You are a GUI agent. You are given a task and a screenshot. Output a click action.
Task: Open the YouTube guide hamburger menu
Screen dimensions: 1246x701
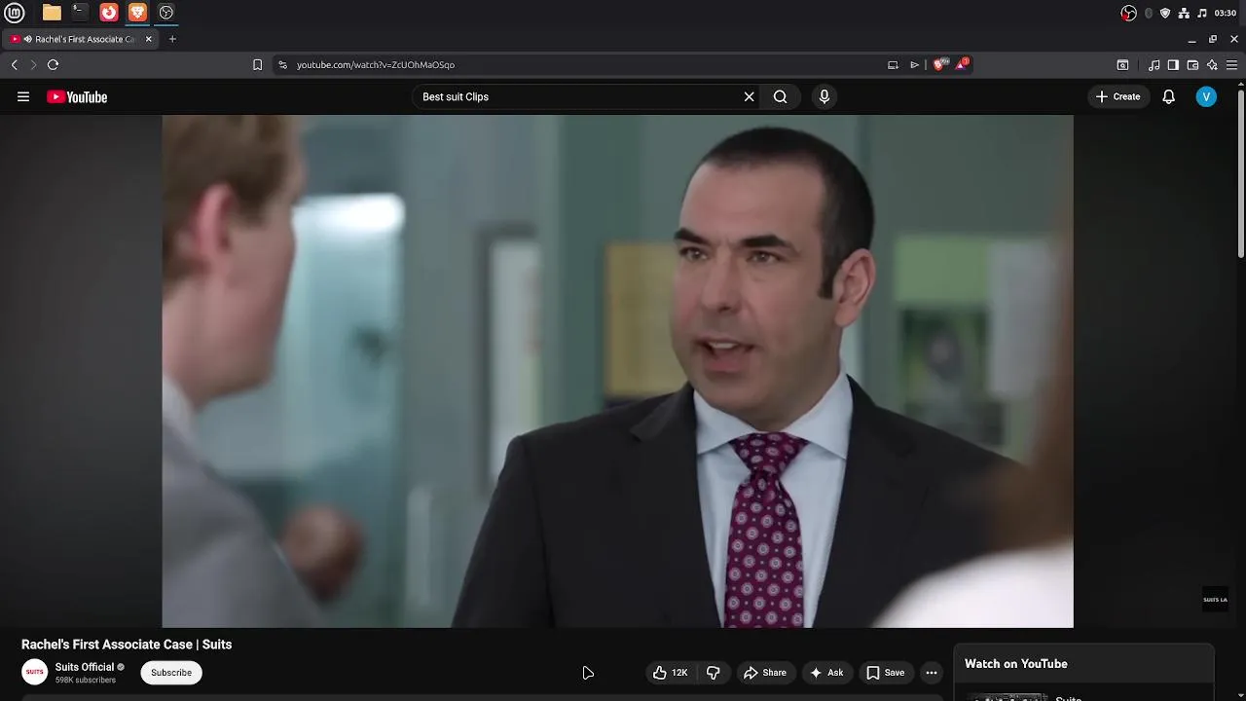pos(23,96)
